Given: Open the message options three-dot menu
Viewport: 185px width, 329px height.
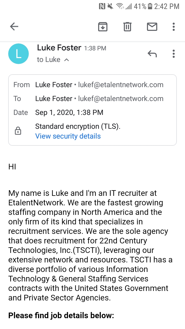Looking at the screenshot, I should 174,54.
